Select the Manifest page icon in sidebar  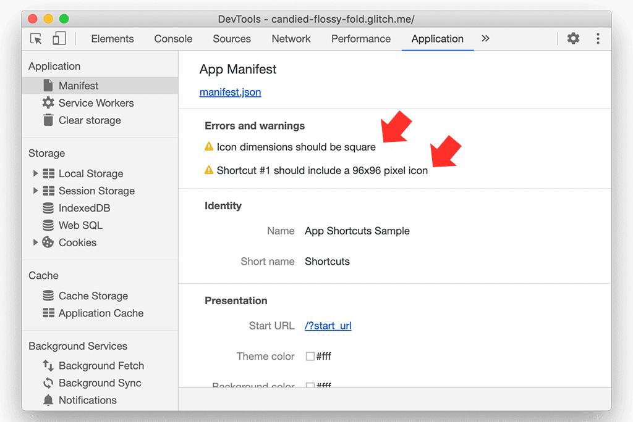point(48,86)
